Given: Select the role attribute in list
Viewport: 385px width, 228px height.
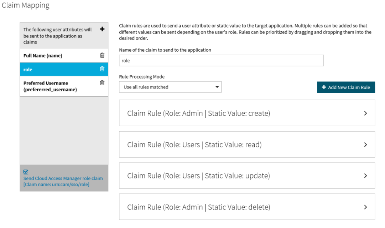Looking at the screenshot, I should (x=28, y=70).
